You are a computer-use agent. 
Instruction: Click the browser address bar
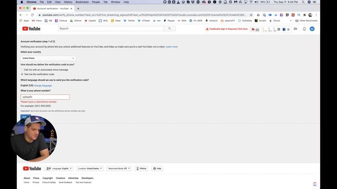click(x=144, y=15)
